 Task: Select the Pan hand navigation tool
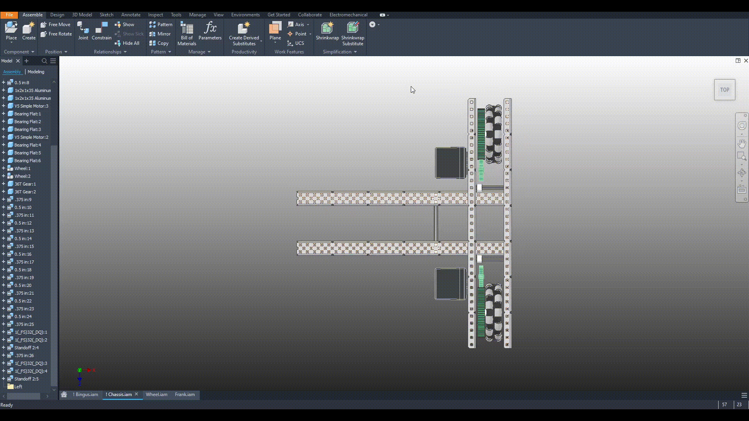coord(742,143)
